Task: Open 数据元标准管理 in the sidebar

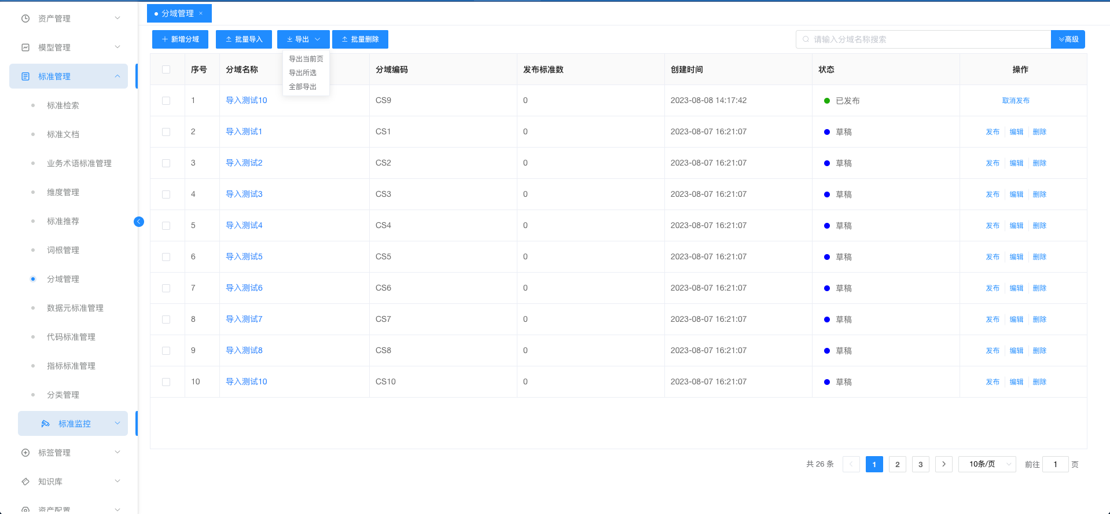Action: point(75,308)
